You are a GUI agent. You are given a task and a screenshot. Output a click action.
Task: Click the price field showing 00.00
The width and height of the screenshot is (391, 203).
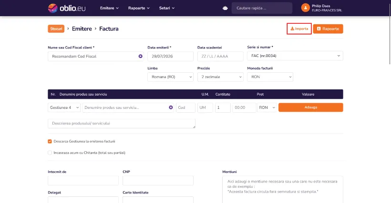pos(244,107)
